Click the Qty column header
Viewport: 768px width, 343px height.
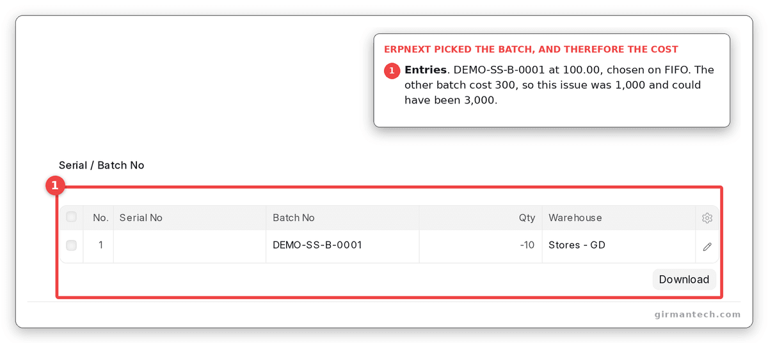(481, 218)
